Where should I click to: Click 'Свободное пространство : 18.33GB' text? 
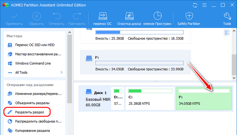(156, 38)
